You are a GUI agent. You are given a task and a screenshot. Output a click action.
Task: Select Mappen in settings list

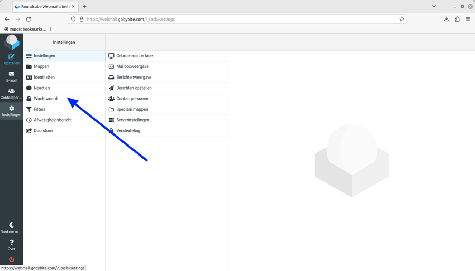click(x=41, y=66)
